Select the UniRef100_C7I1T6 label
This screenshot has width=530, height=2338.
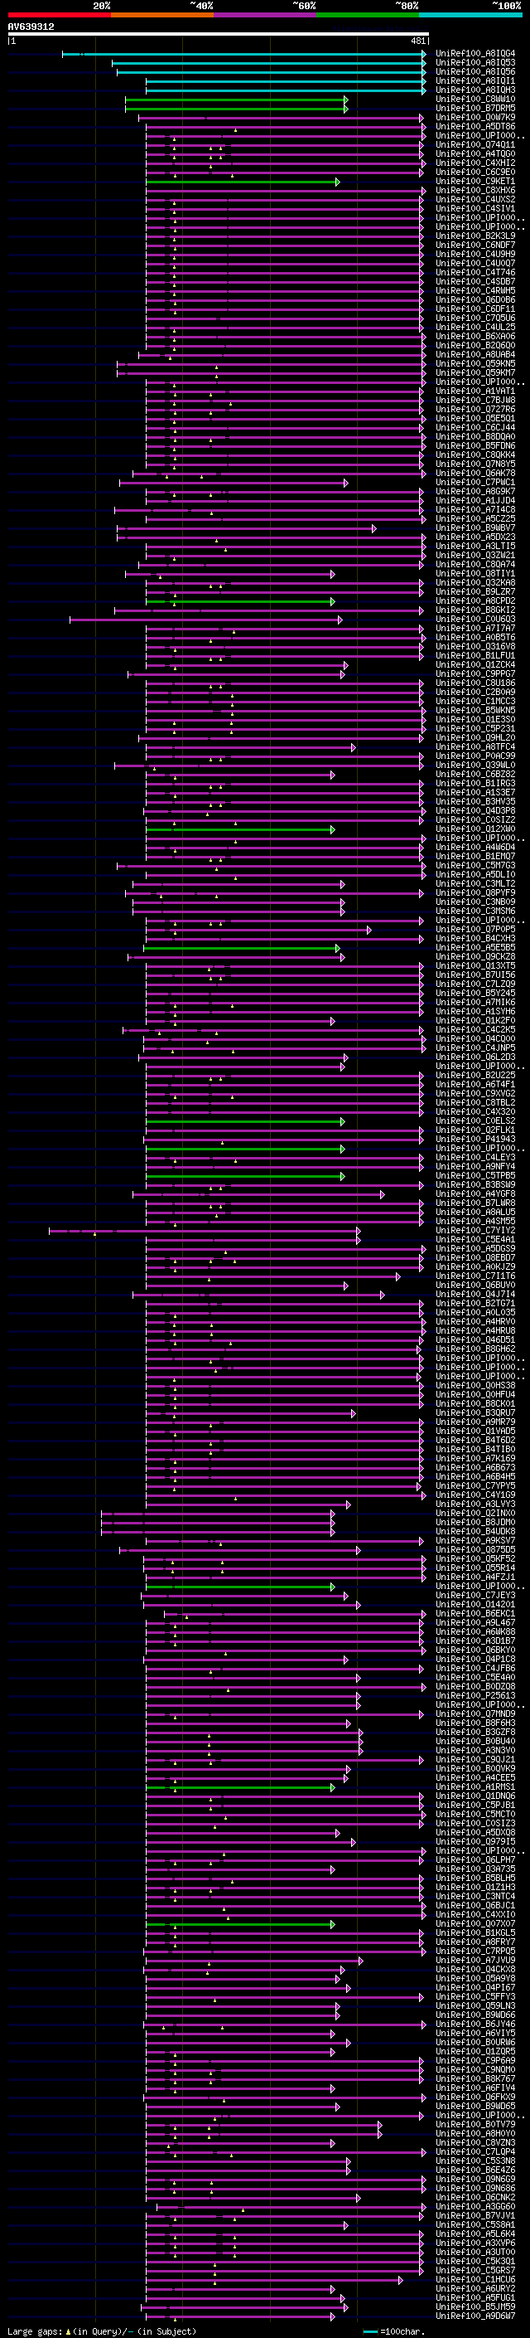coord(475,1276)
